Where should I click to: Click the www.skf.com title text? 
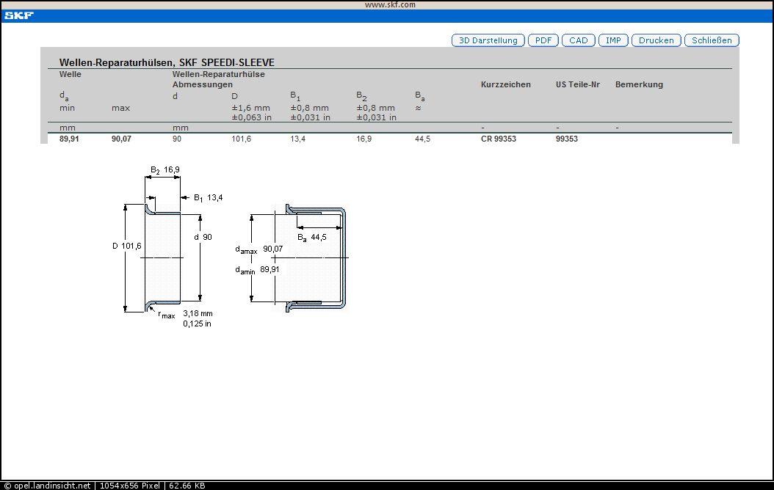coord(390,4)
